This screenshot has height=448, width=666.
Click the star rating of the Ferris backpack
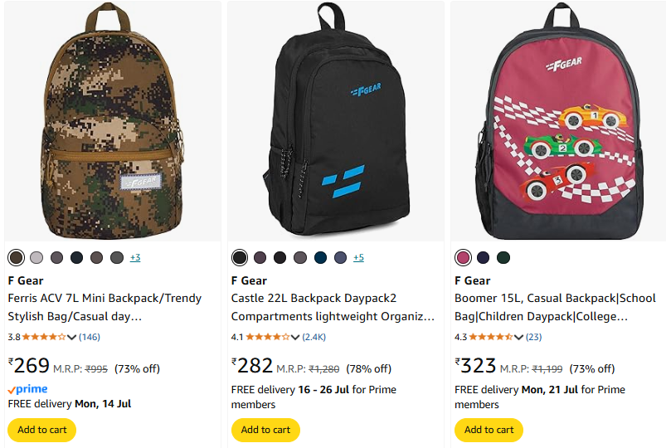(44, 337)
